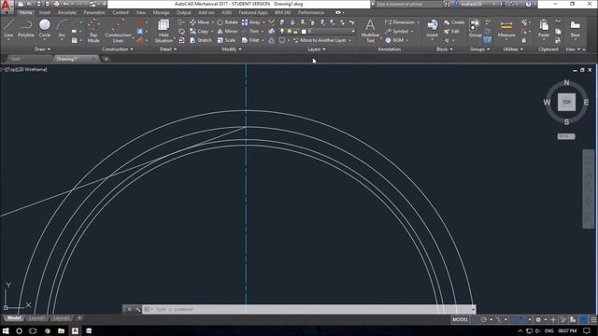598x336 pixels.
Task: Select the Arc tool
Action: click(62, 29)
